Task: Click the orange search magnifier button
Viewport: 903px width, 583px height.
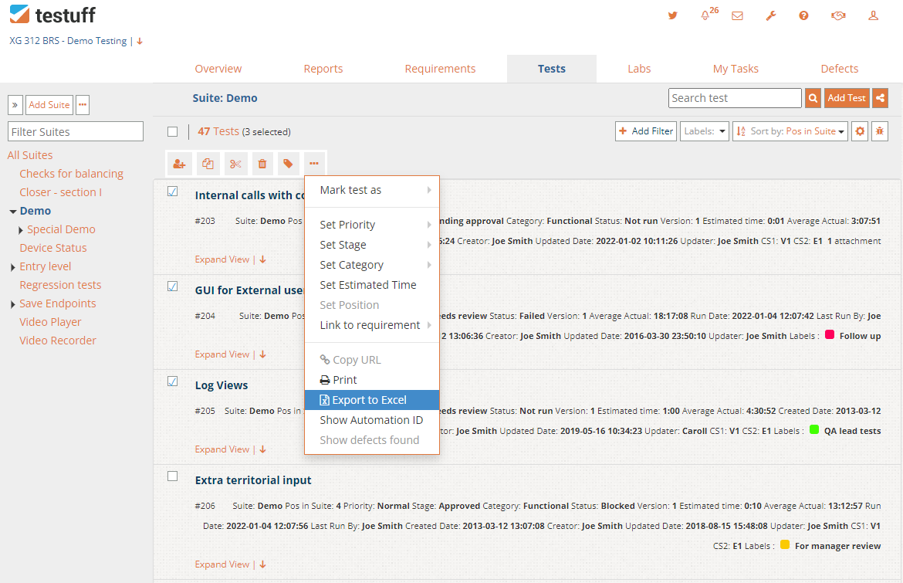Action: 813,98
